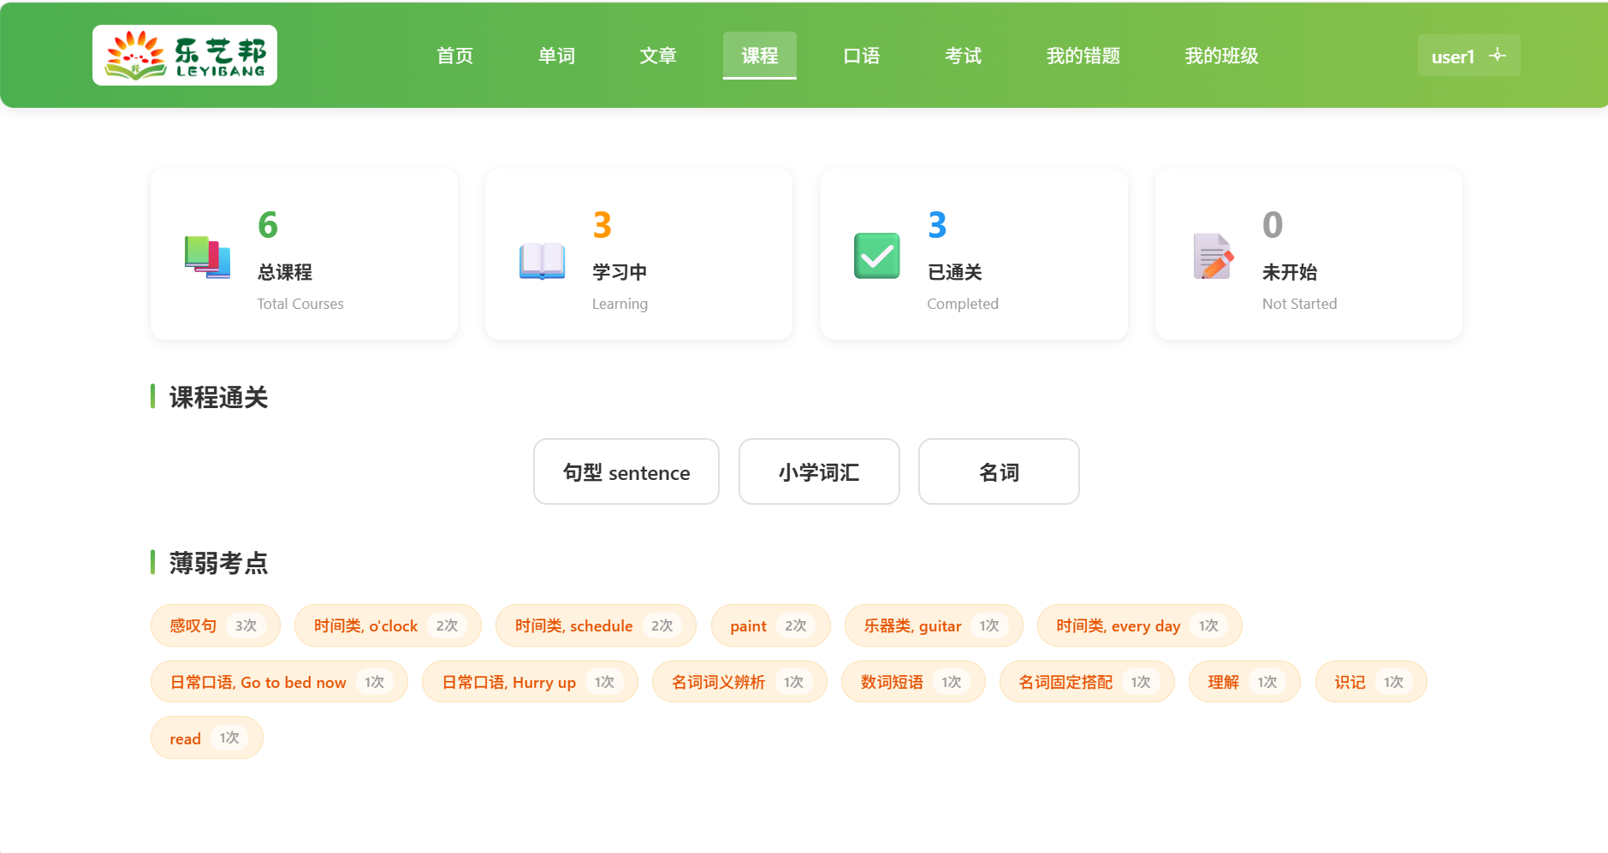The image size is (1608, 853).
Task: Open 我的错题 in the navigation bar
Action: [x=1083, y=56]
